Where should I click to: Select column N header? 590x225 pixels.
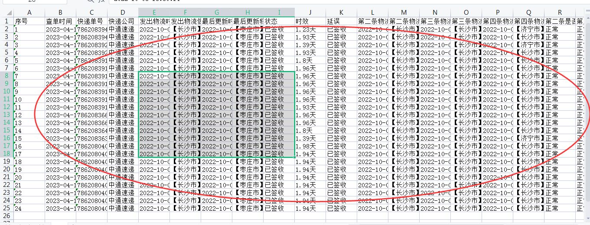pyautogui.click(x=435, y=13)
